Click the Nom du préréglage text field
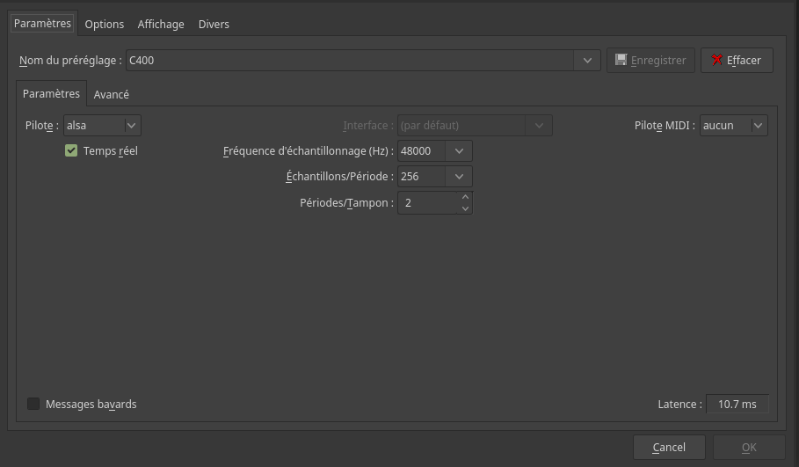This screenshot has height=467, width=799. pyautogui.click(x=352, y=61)
